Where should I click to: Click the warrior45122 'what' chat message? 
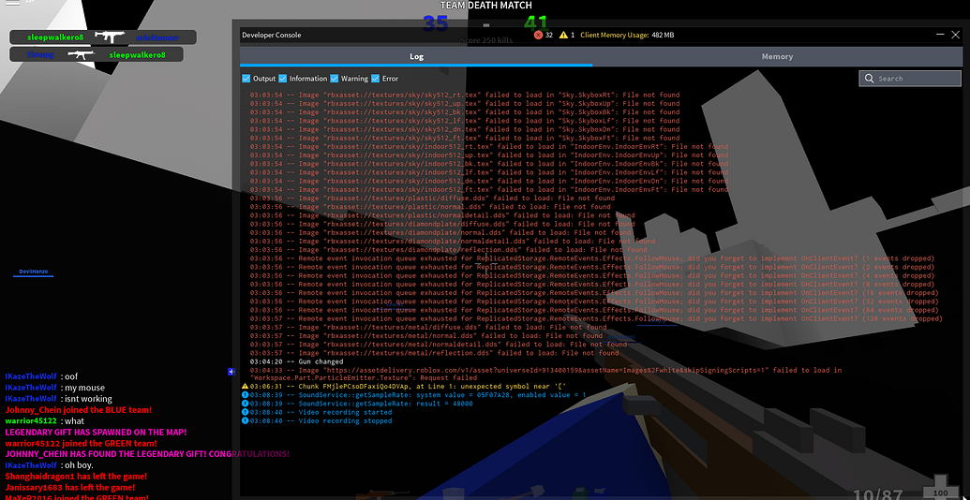(45, 421)
